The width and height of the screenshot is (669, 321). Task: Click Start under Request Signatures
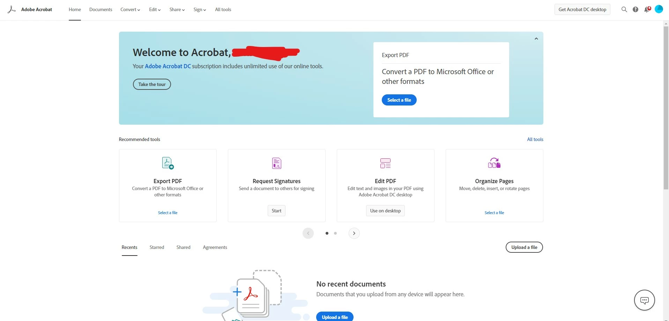click(x=276, y=211)
